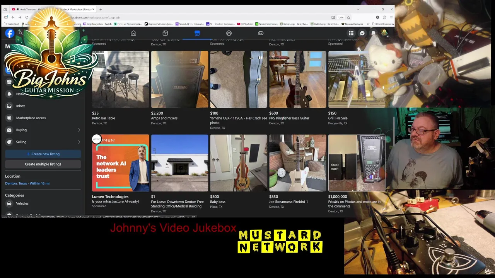Click the Lumen Technologies advertiser name
495x278 pixels.
pos(110,197)
